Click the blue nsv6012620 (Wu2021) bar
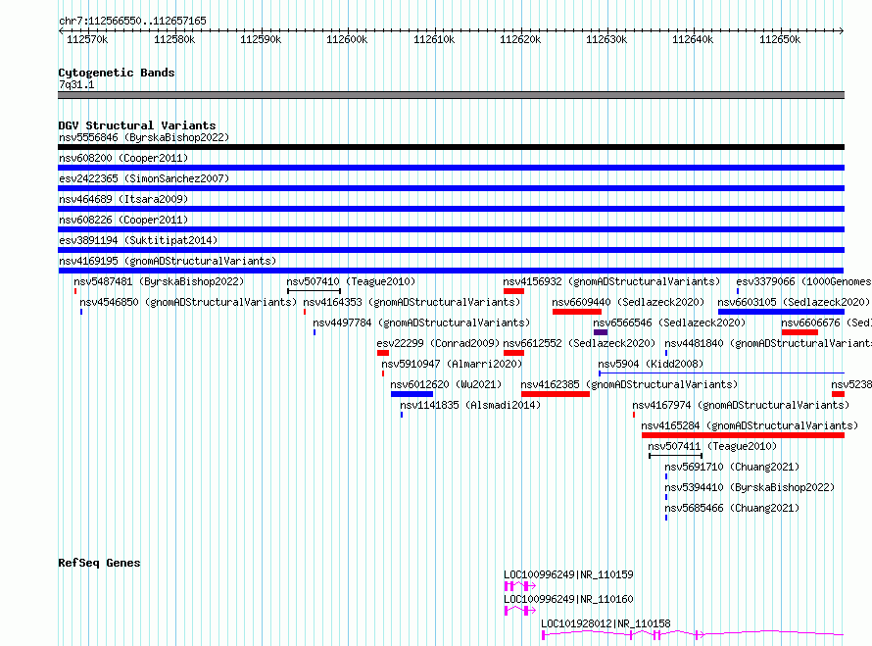Viewport: 872px width, 646px height. [x=412, y=394]
